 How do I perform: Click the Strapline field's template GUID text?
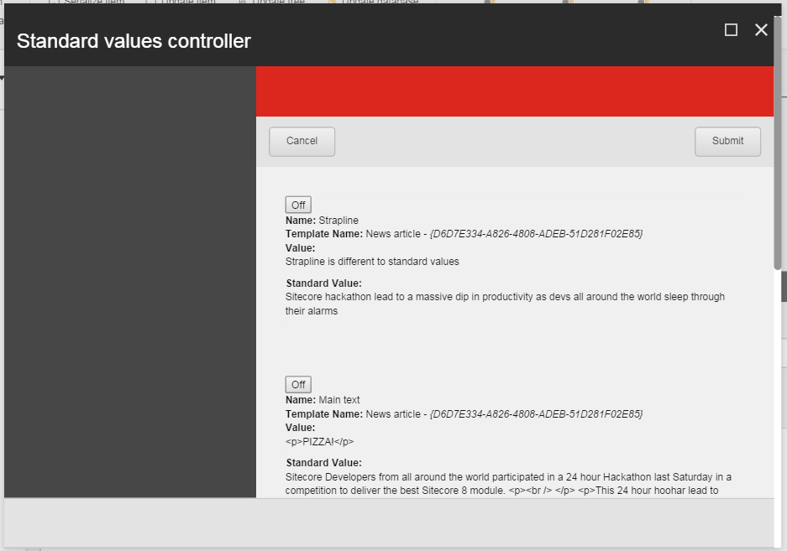(x=536, y=234)
